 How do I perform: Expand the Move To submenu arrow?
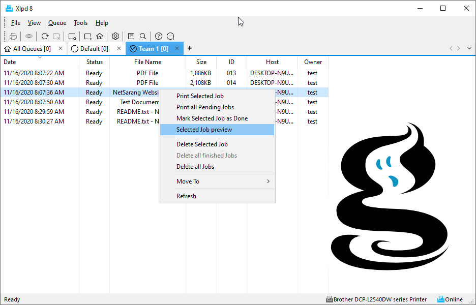268,181
